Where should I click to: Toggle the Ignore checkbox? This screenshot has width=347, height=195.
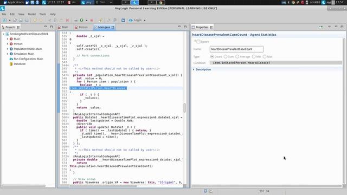(x=198, y=42)
